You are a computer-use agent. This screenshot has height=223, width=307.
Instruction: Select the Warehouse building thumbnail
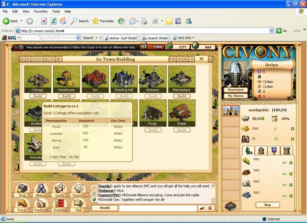tap(67, 79)
